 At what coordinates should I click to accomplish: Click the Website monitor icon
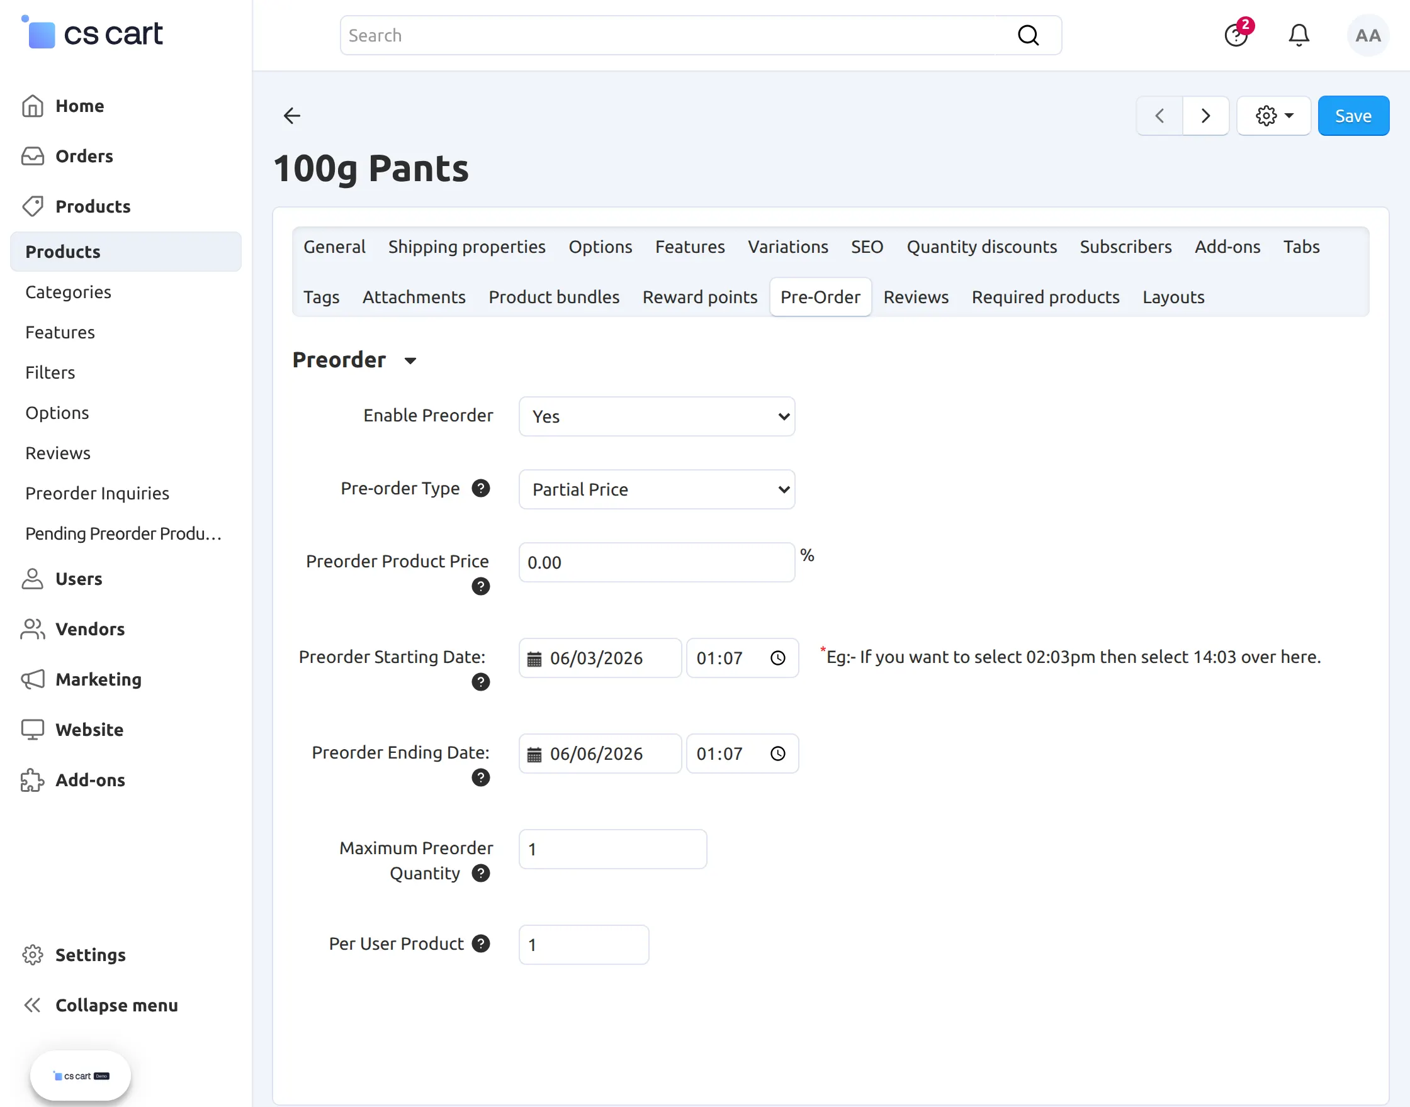click(x=33, y=729)
